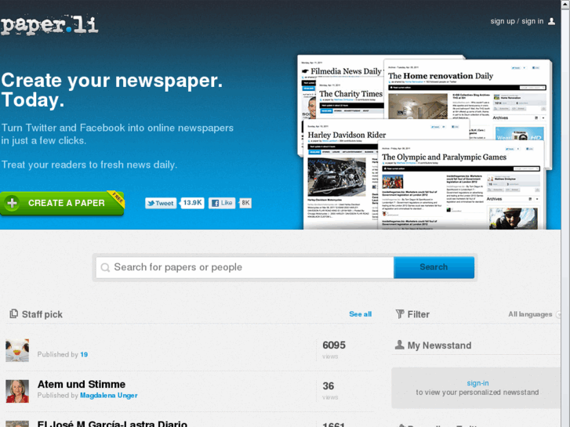Click the Harley Davidson Rider preview

340,175
